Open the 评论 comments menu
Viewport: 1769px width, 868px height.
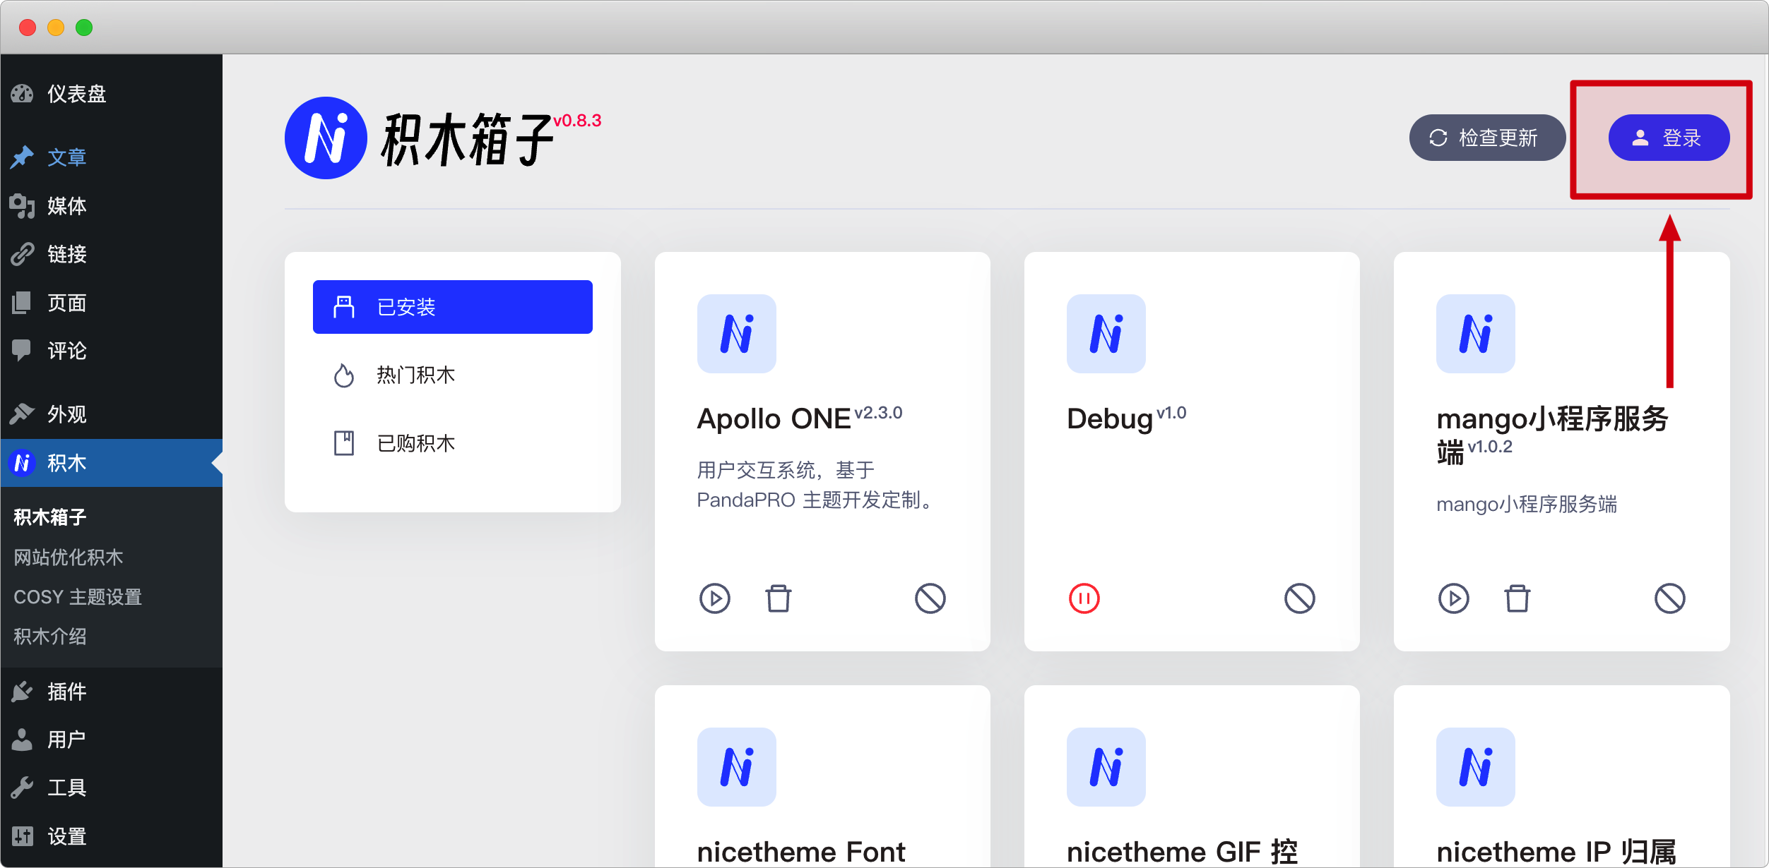[x=111, y=351]
